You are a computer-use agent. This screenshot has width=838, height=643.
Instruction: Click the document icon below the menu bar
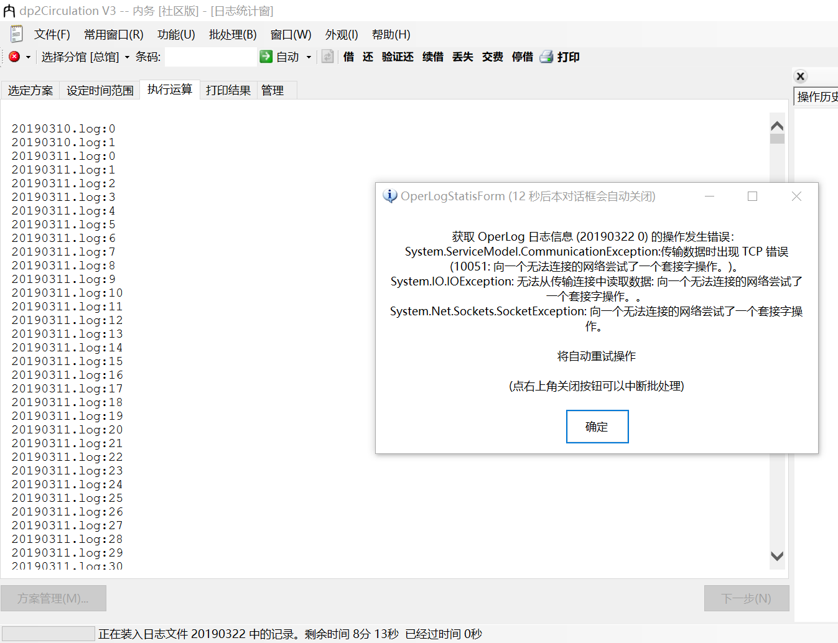coord(16,34)
